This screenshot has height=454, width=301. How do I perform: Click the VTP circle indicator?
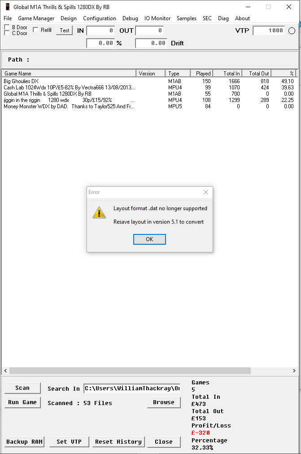292,31
